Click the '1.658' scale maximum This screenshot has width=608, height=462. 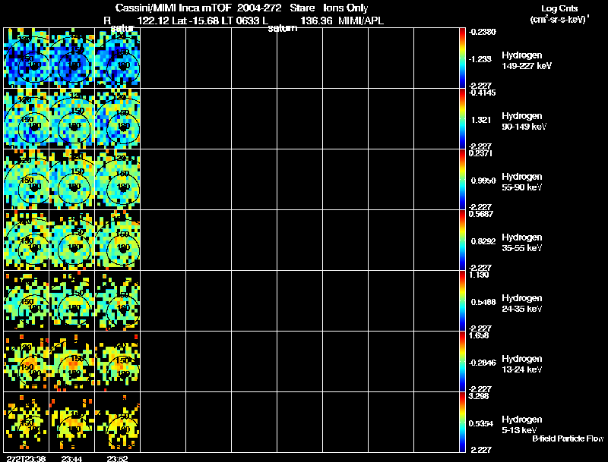pyautogui.click(x=479, y=335)
